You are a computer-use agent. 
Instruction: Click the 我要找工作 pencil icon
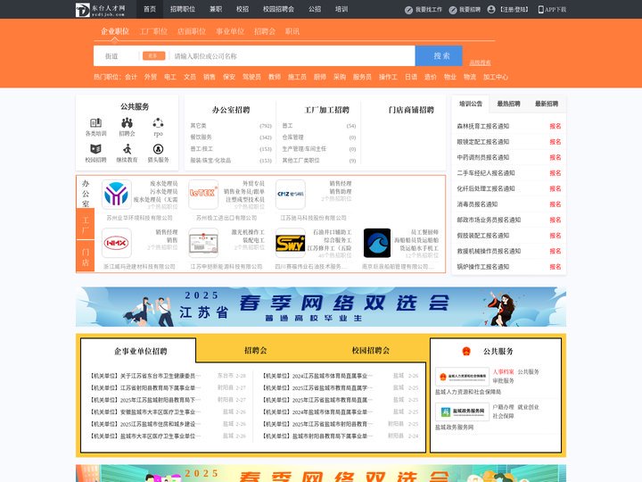408,10
